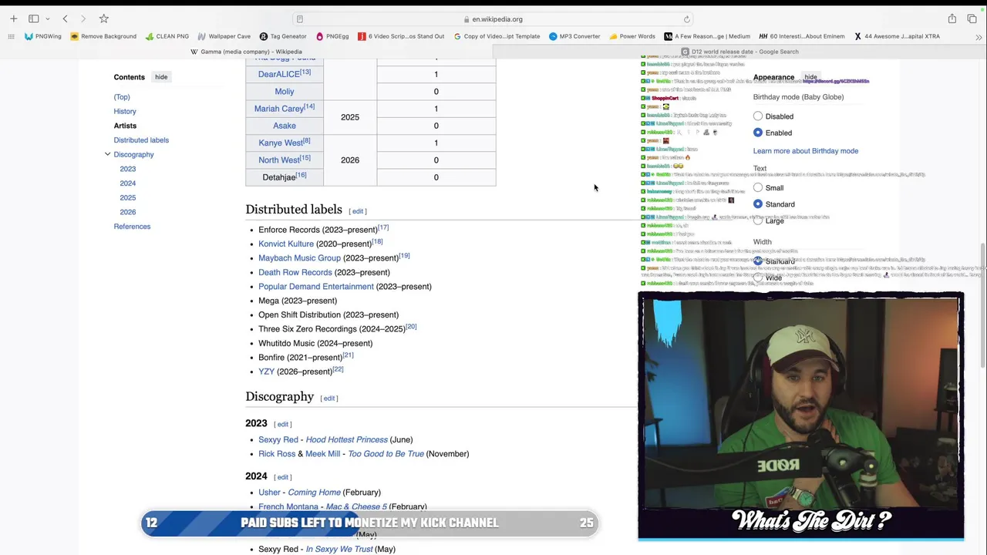Edit the 2024 discography subsection
The width and height of the screenshot is (987, 555).
283,477
